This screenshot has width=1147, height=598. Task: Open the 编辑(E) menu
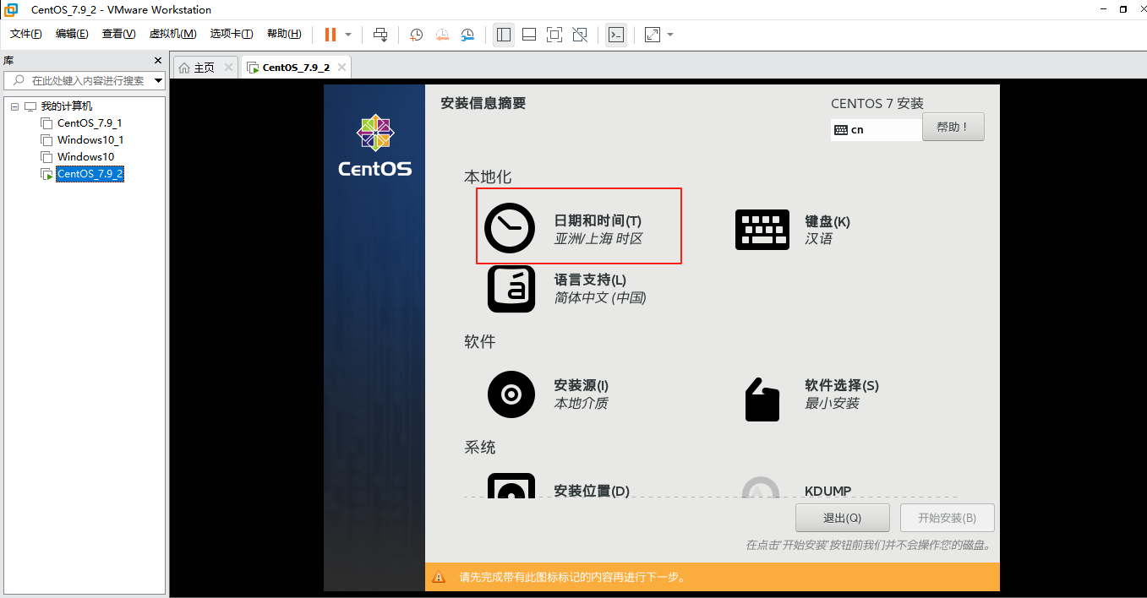[72, 34]
